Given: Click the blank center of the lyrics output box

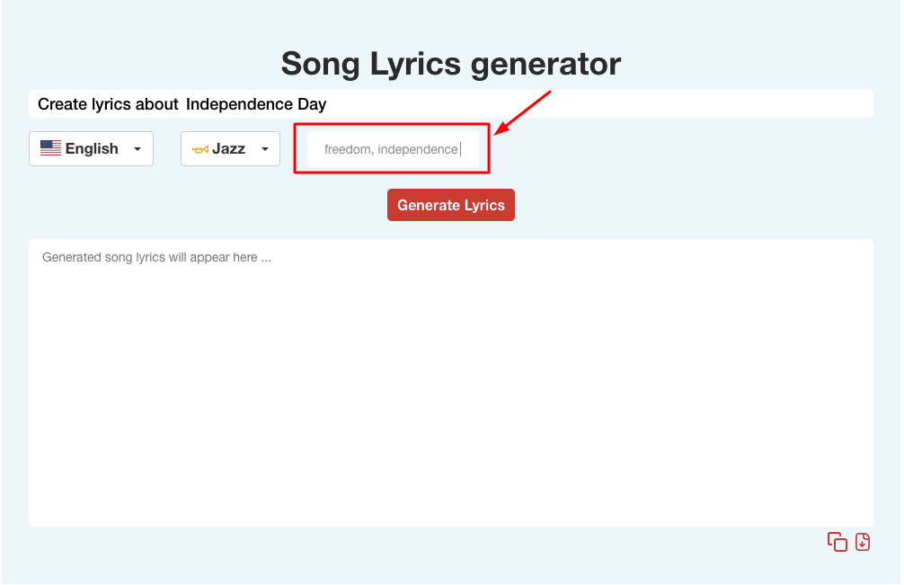Looking at the screenshot, I should [x=451, y=383].
